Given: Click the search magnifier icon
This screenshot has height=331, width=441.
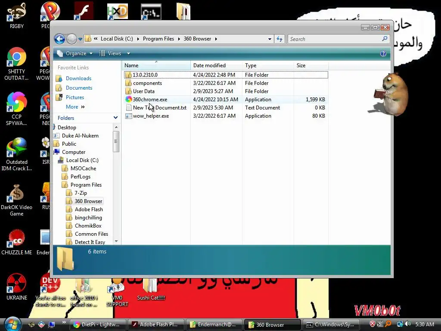Looking at the screenshot, I should pos(385,39).
